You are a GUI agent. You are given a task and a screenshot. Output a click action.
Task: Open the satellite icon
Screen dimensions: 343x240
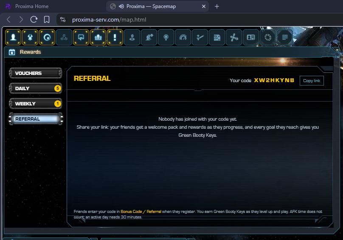tap(234, 37)
